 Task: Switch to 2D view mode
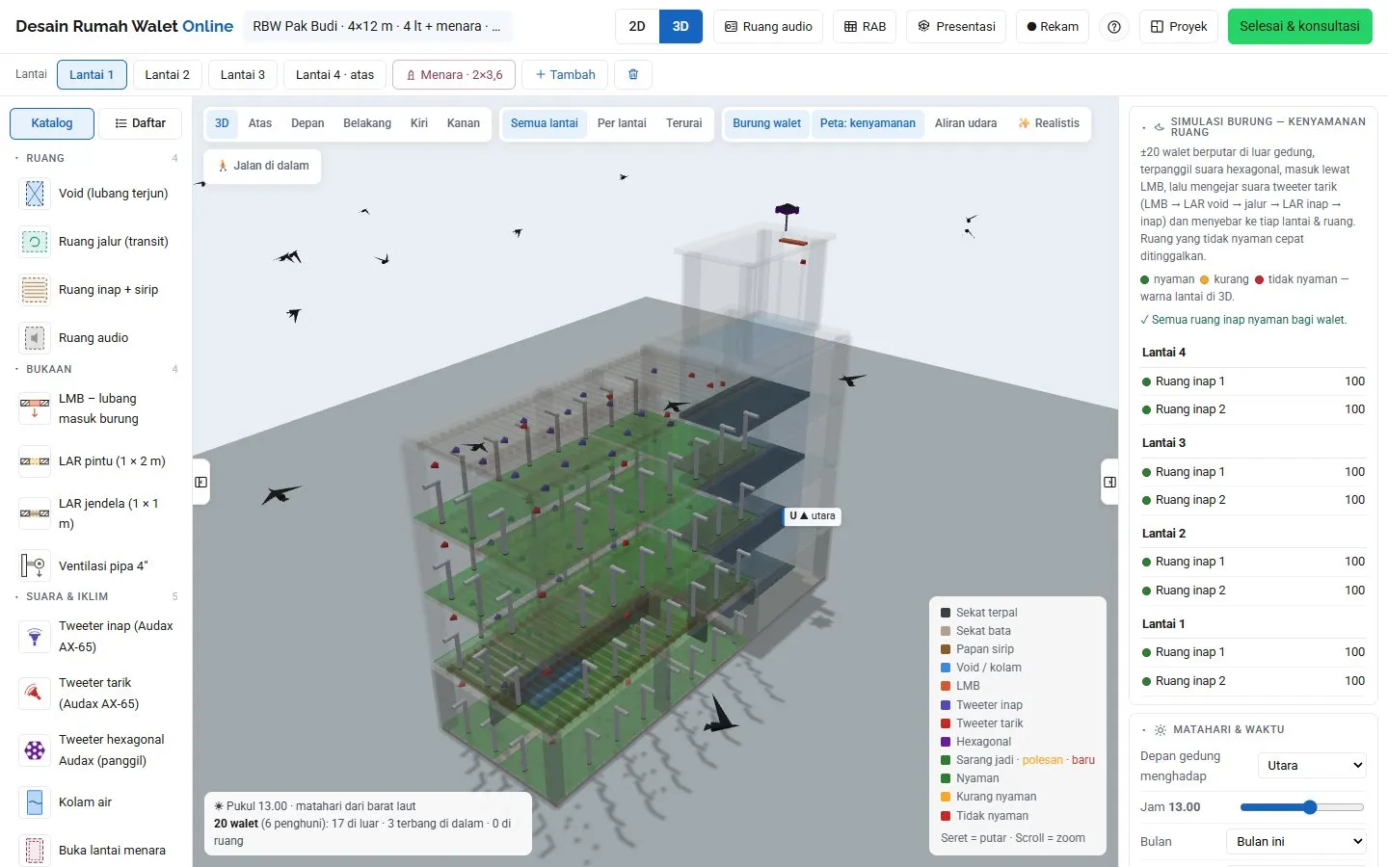tap(637, 27)
